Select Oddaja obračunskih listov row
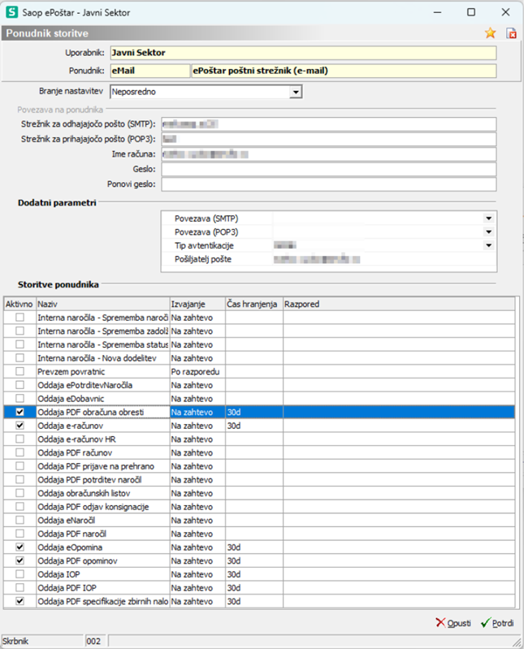This screenshot has width=524, height=649. click(x=259, y=493)
